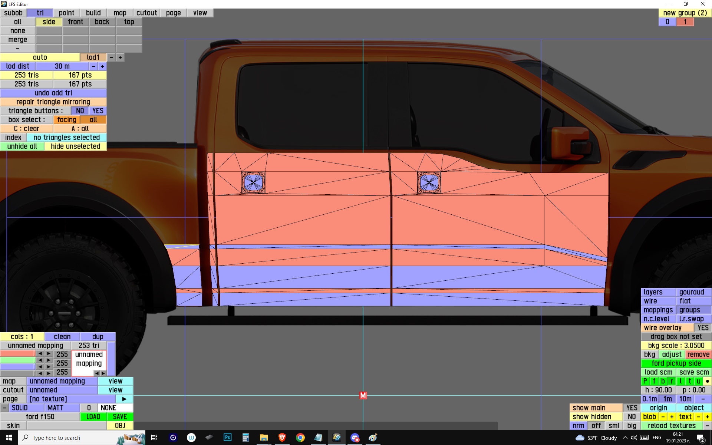This screenshot has width=712, height=445.
Task: Open the cutout mode tab
Action: 146,13
